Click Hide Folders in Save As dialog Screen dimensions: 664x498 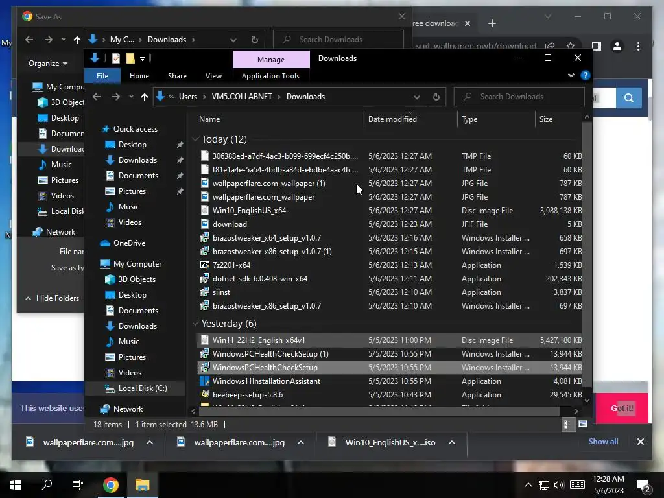coord(52,298)
